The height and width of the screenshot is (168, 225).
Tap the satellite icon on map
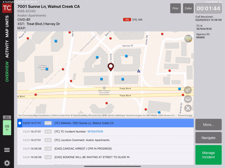click(x=188, y=108)
